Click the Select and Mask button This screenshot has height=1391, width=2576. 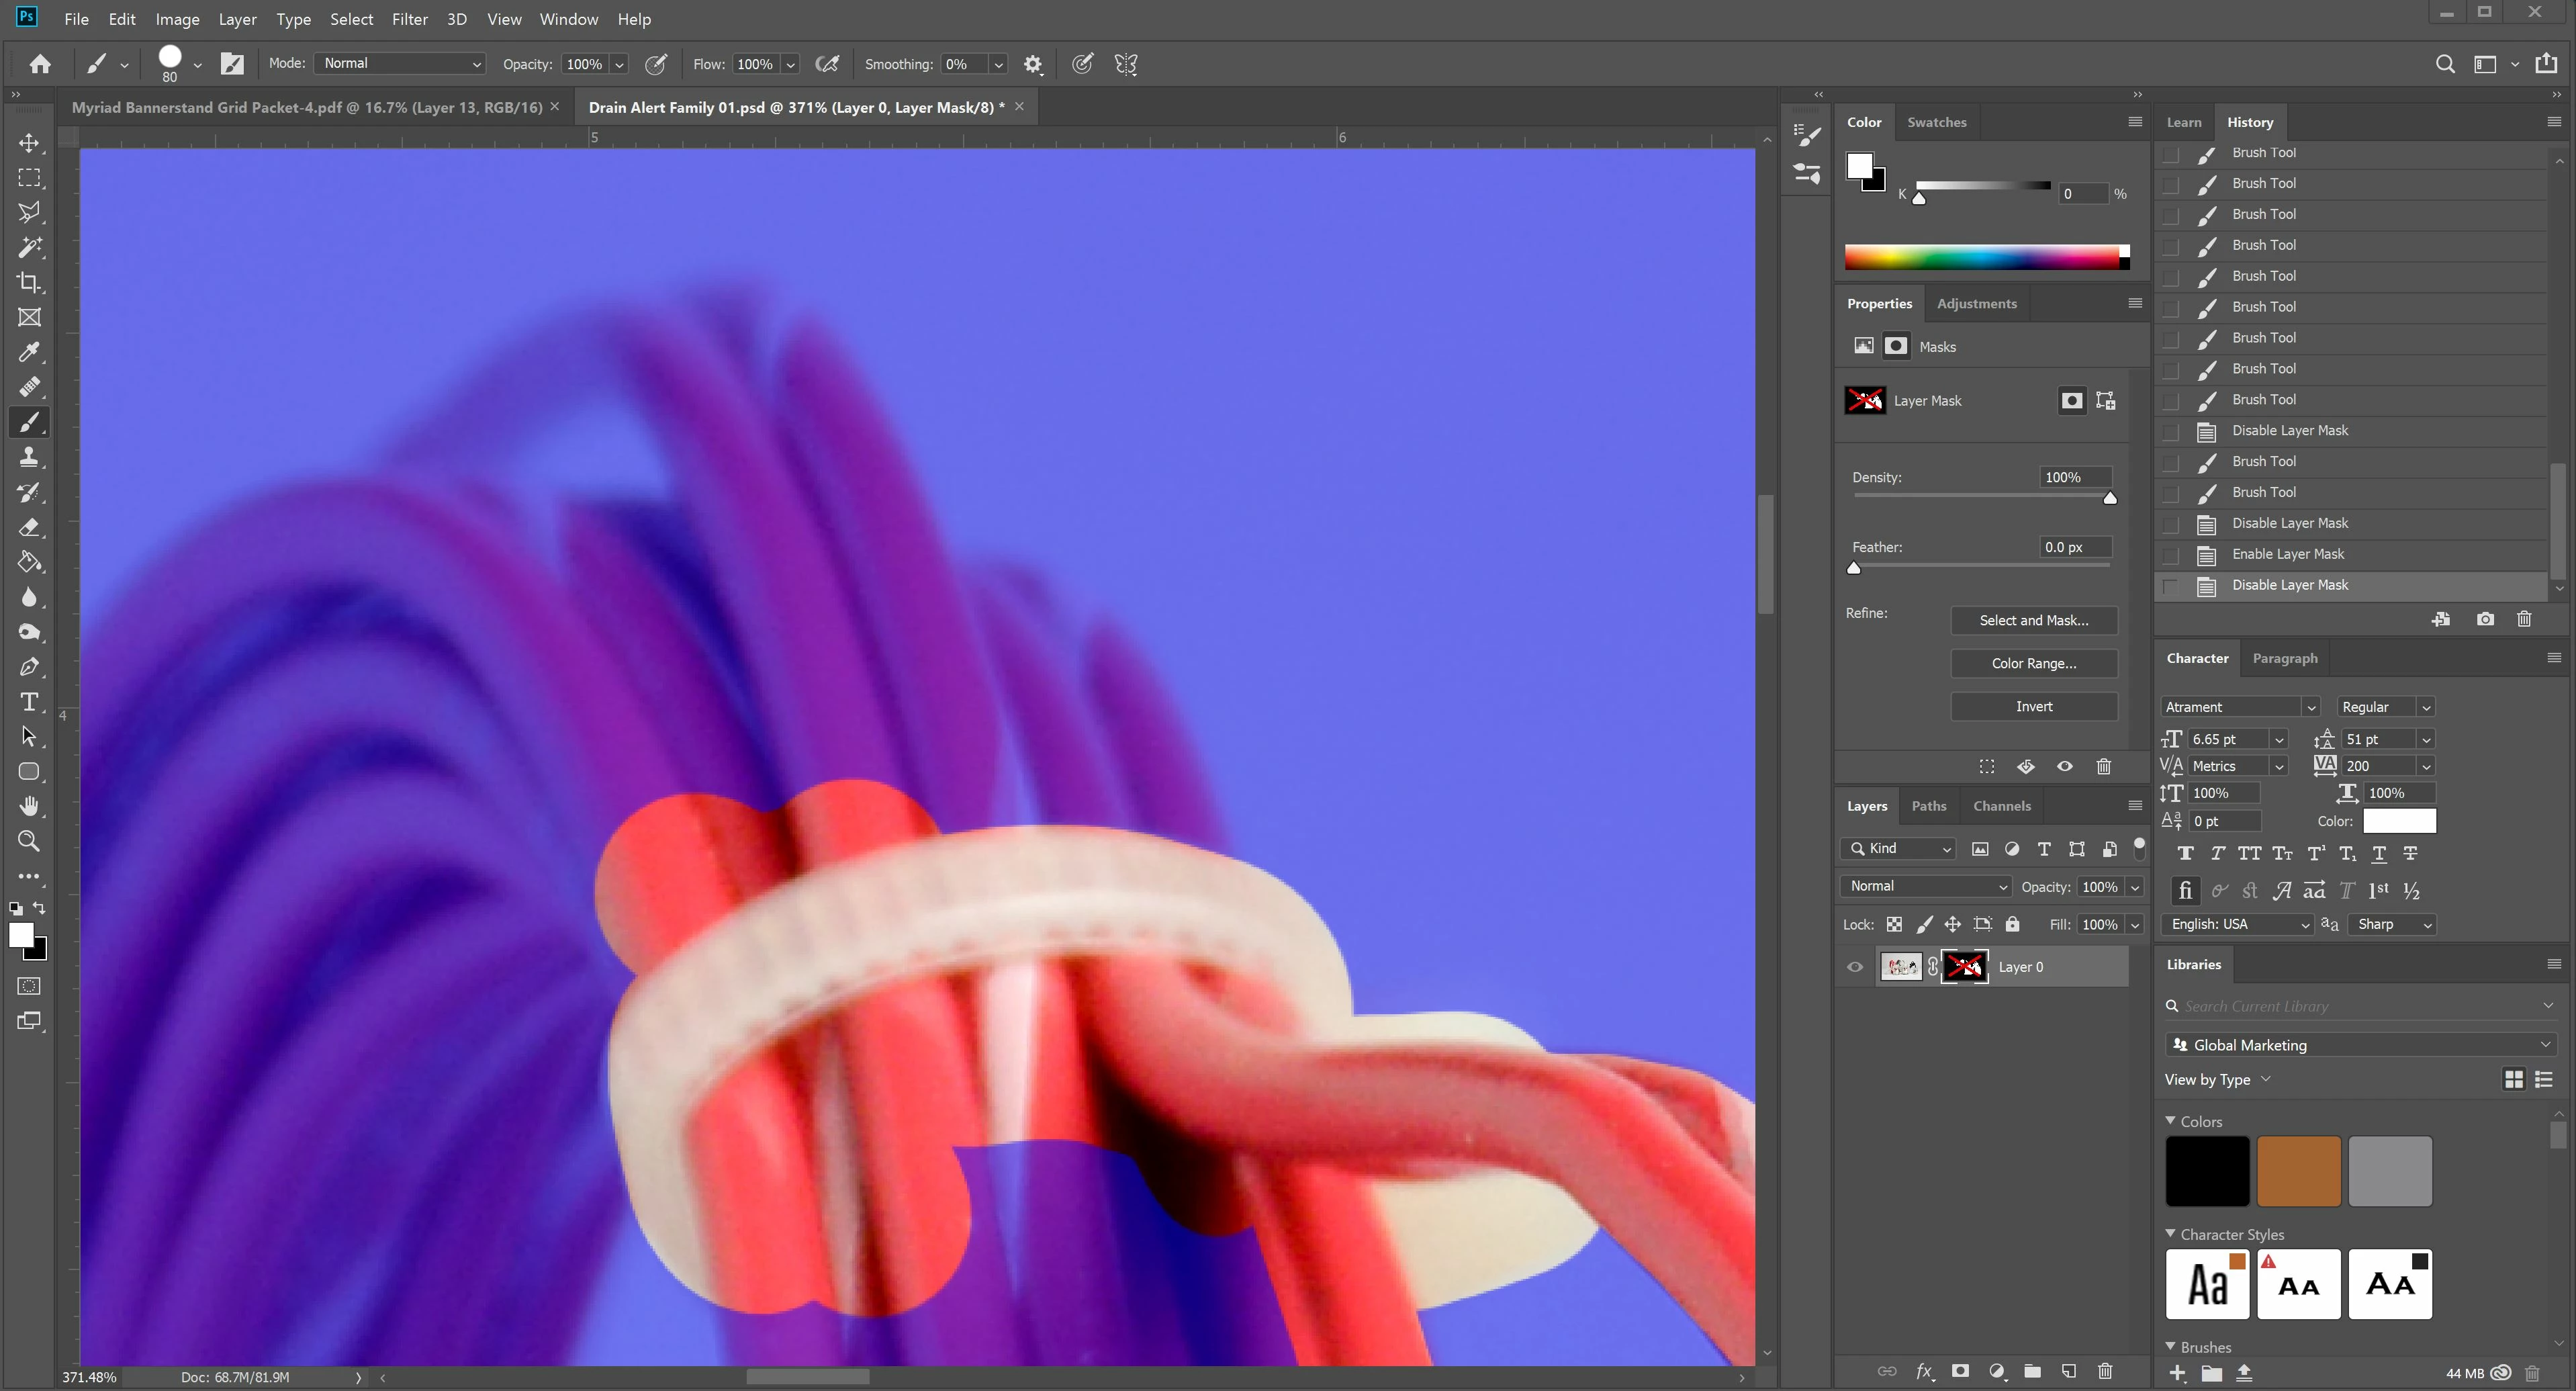coord(2033,620)
